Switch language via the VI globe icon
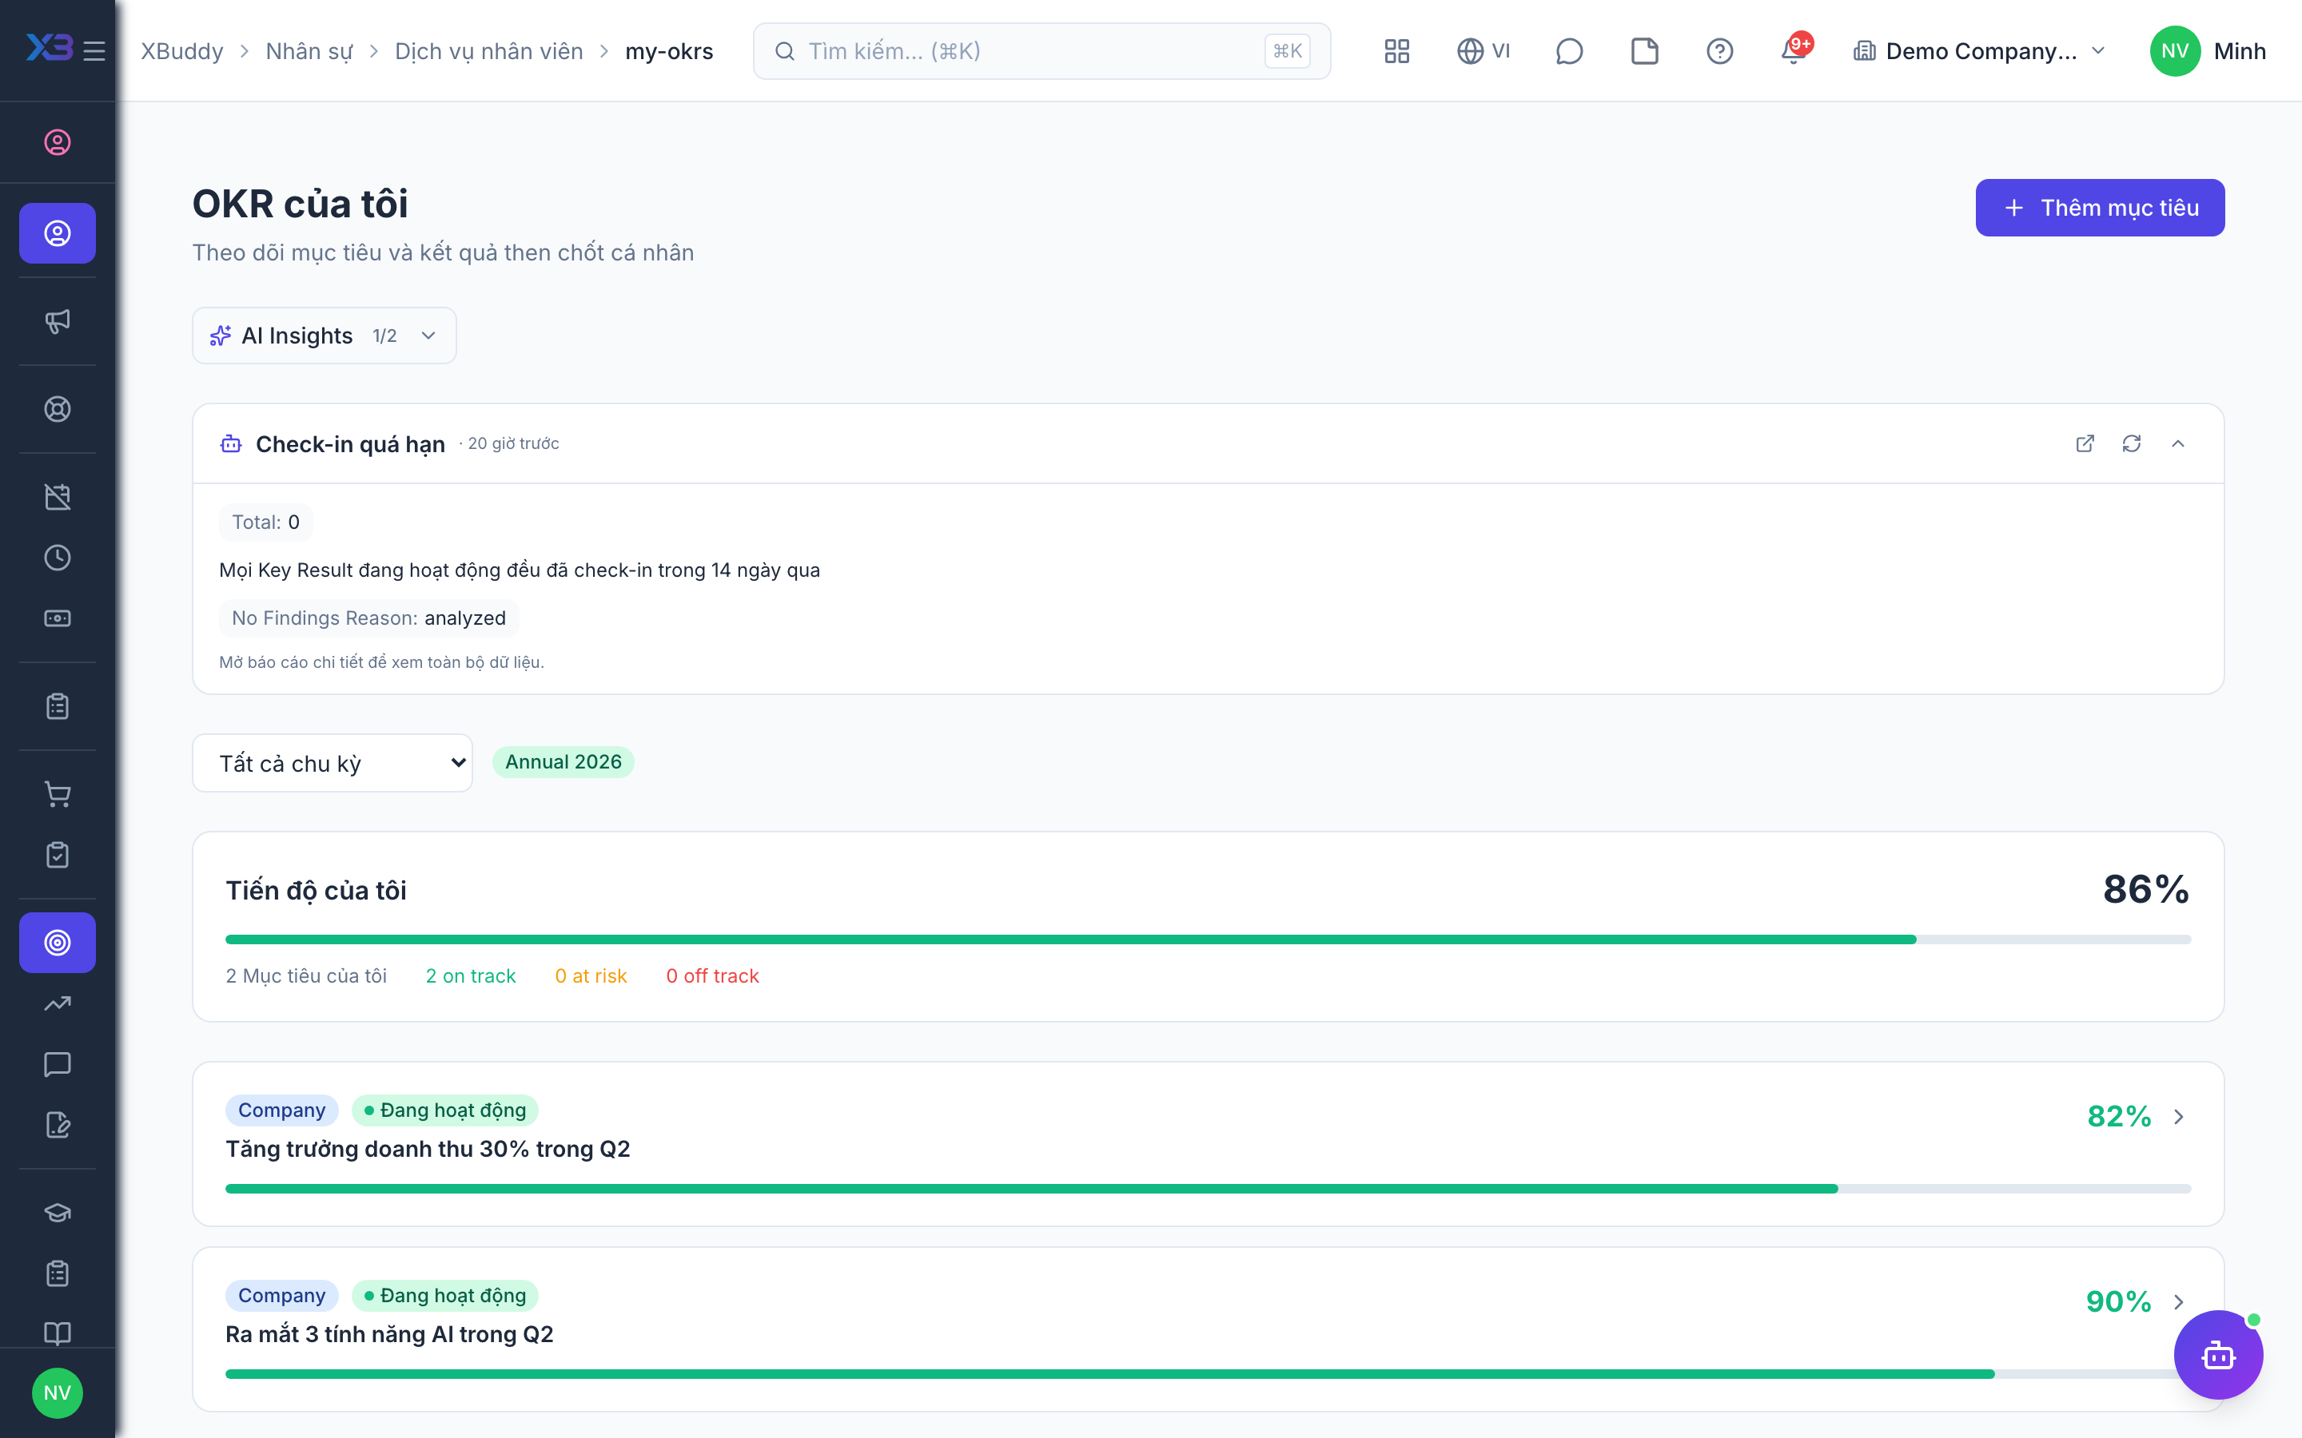This screenshot has width=2302, height=1438. tap(1484, 50)
